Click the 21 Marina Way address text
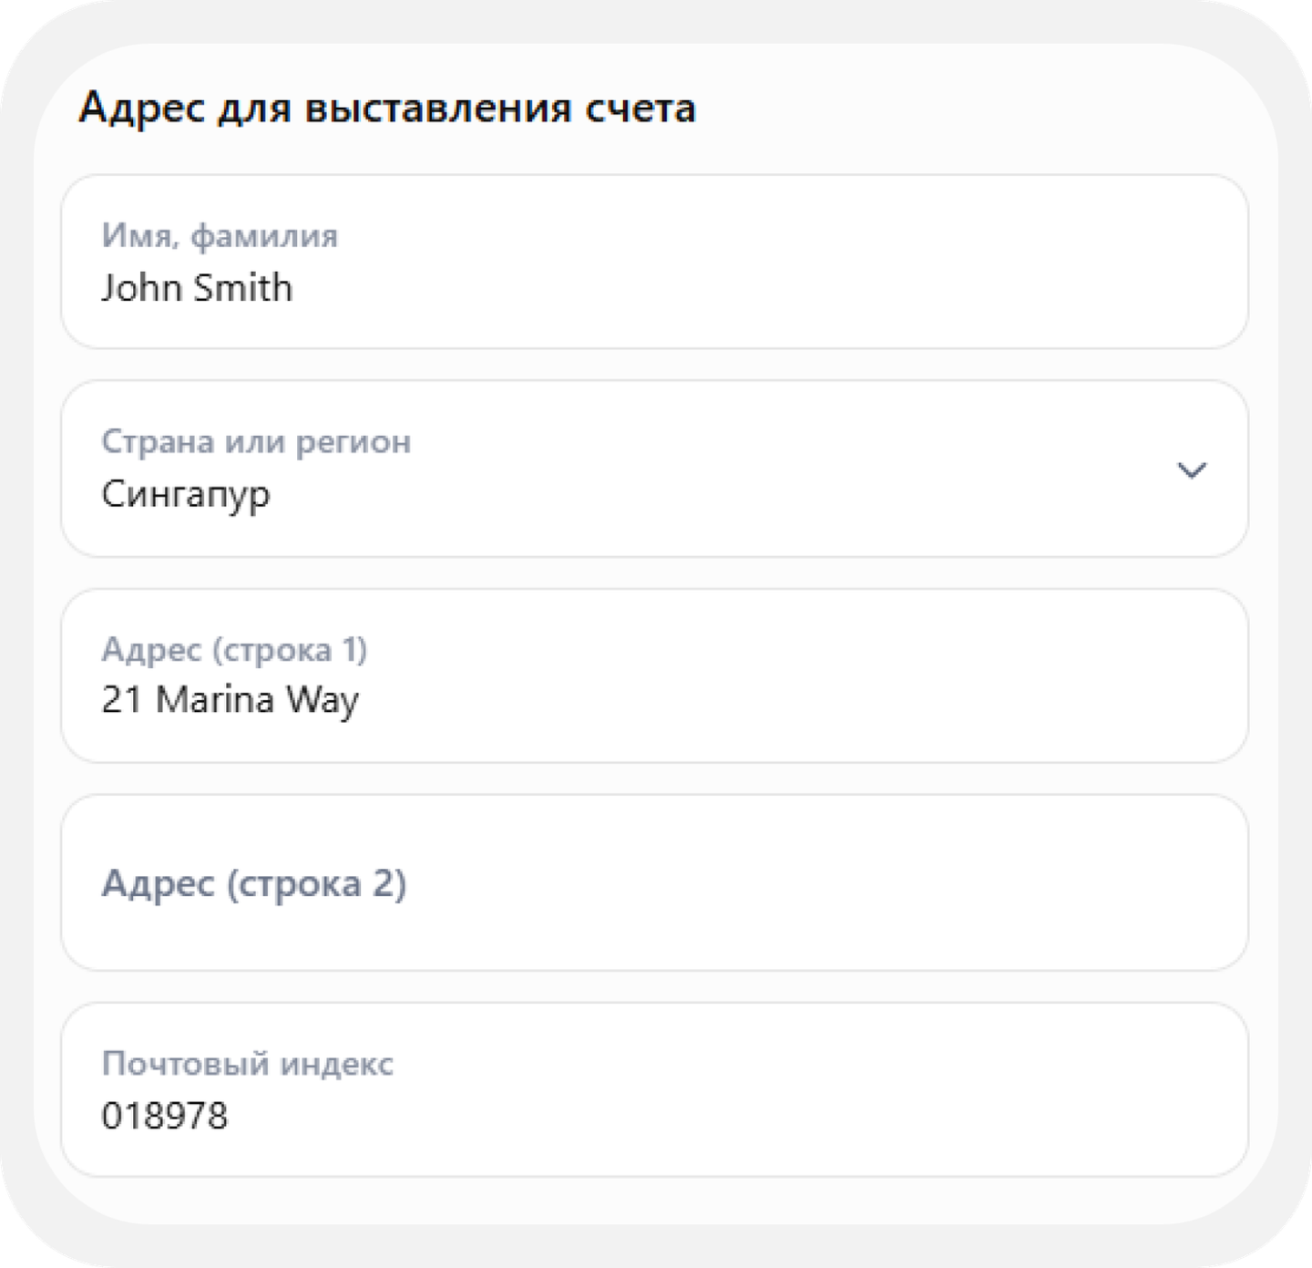 pyautogui.click(x=231, y=701)
